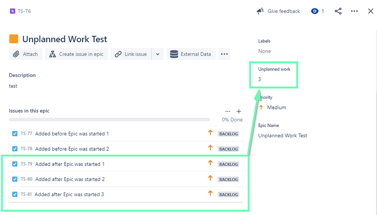377x215 pixels.
Task: Toggle the watch eye icon
Action: pos(314,11)
